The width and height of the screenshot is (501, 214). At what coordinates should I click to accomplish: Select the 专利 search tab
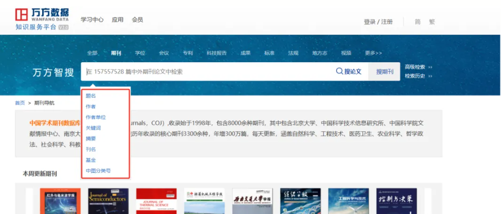coord(188,53)
